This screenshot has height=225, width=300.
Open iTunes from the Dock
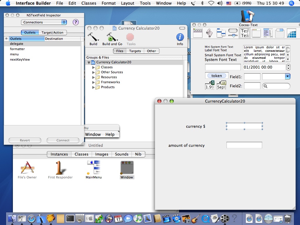click(x=138, y=218)
